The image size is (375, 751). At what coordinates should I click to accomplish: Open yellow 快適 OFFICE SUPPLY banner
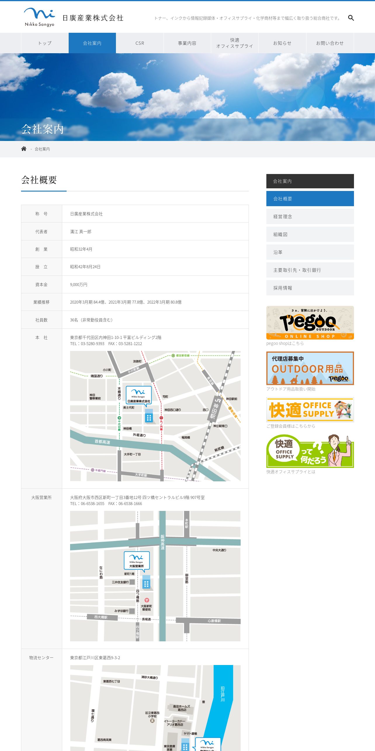coord(310,410)
